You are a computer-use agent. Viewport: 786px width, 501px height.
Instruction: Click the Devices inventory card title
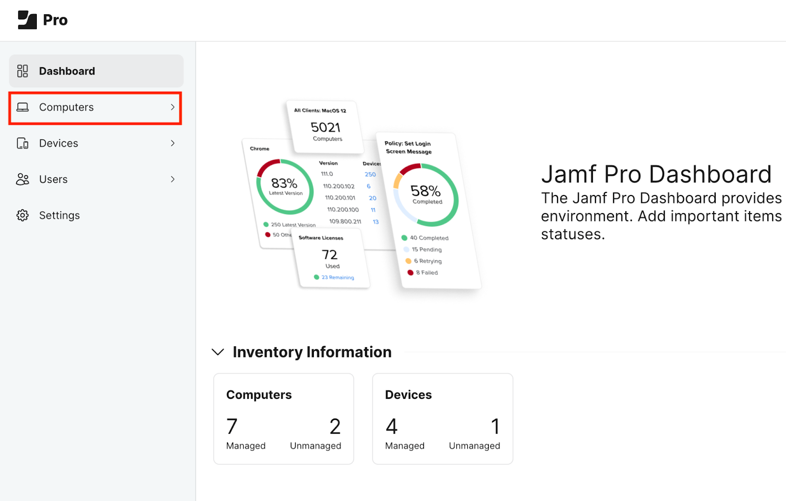pos(408,395)
